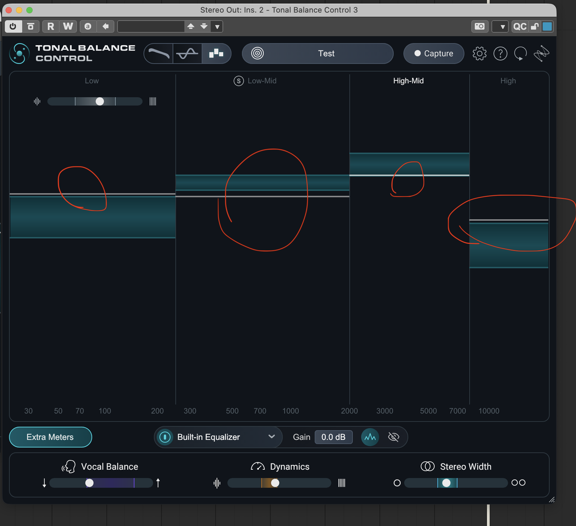Click the preset name field
This screenshot has width=576, height=526.
pos(151,27)
